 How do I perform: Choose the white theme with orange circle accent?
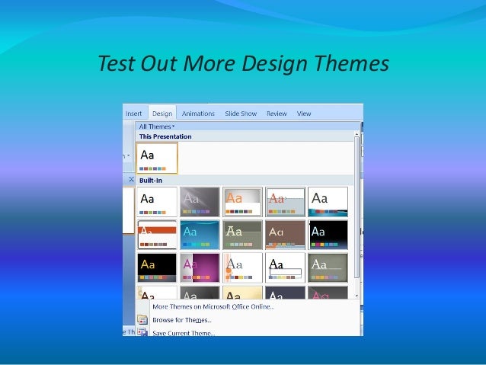pyautogui.click(x=242, y=267)
